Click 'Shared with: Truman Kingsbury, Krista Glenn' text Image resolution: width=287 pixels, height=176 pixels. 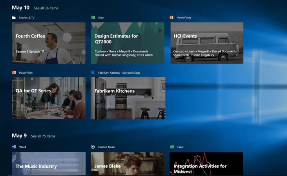[123, 55]
